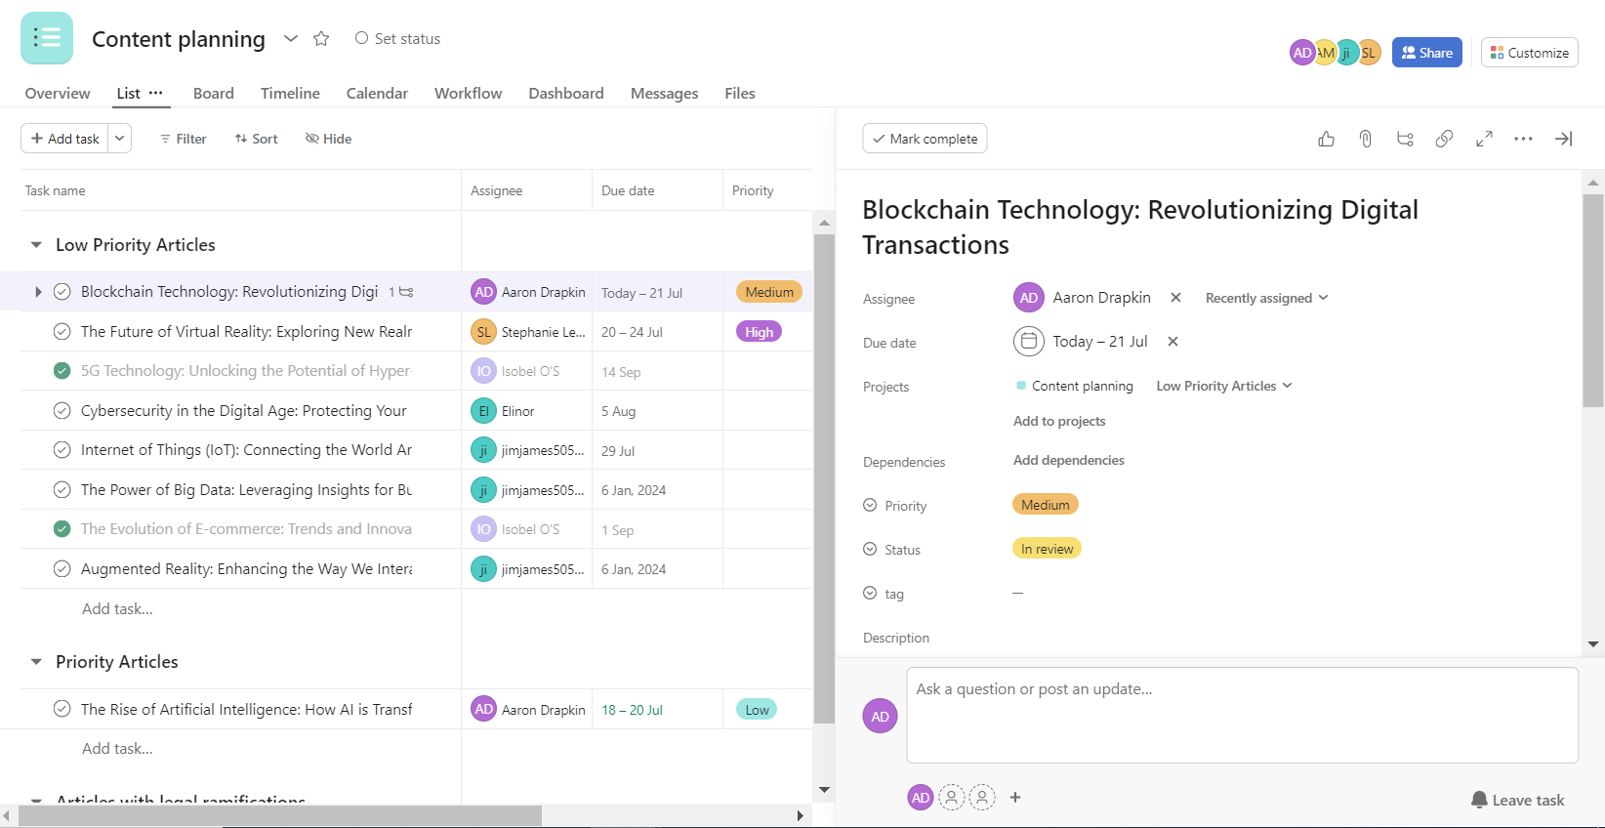Click the In review status pill

pyautogui.click(x=1047, y=549)
